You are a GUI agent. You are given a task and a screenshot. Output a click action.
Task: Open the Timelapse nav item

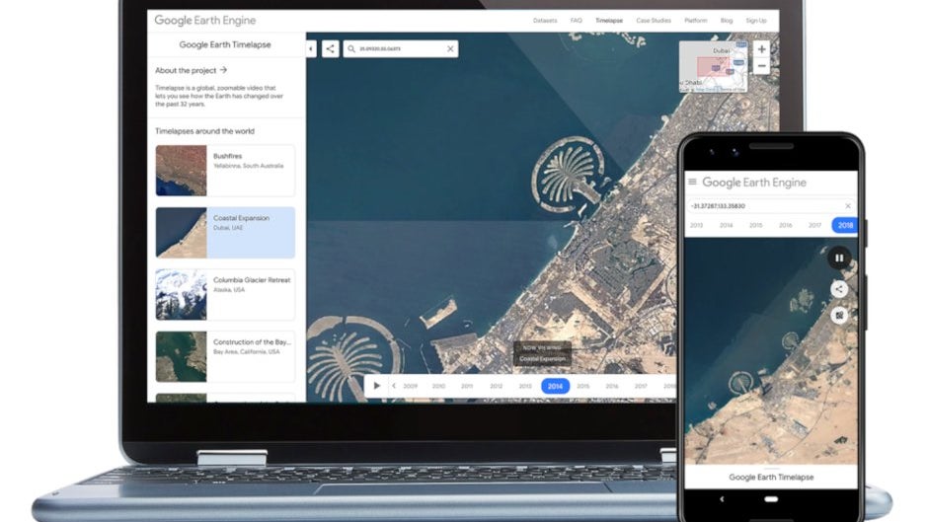click(609, 20)
